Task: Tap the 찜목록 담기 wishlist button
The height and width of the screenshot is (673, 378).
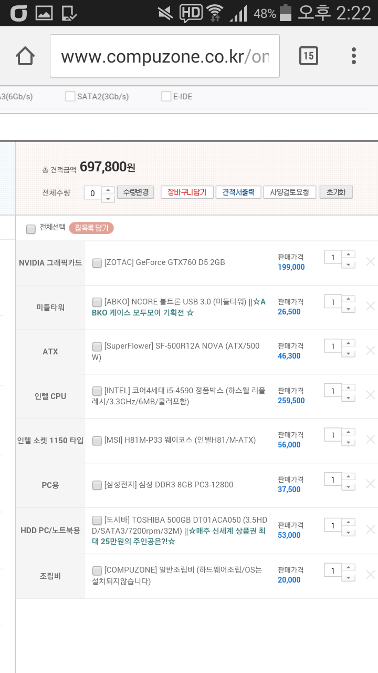Action: pyautogui.click(x=91, y=228)
